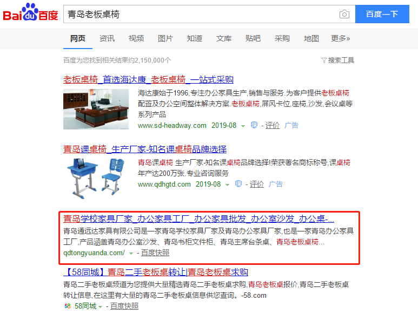Click the blue school desk thumbnail
Image resolution: width=418 pixels, height=321 pixels.
coord(96,179)
